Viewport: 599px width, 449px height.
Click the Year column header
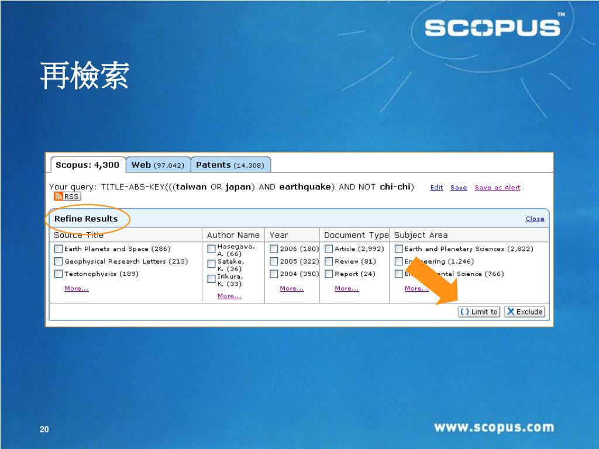[x=279, y=235]
